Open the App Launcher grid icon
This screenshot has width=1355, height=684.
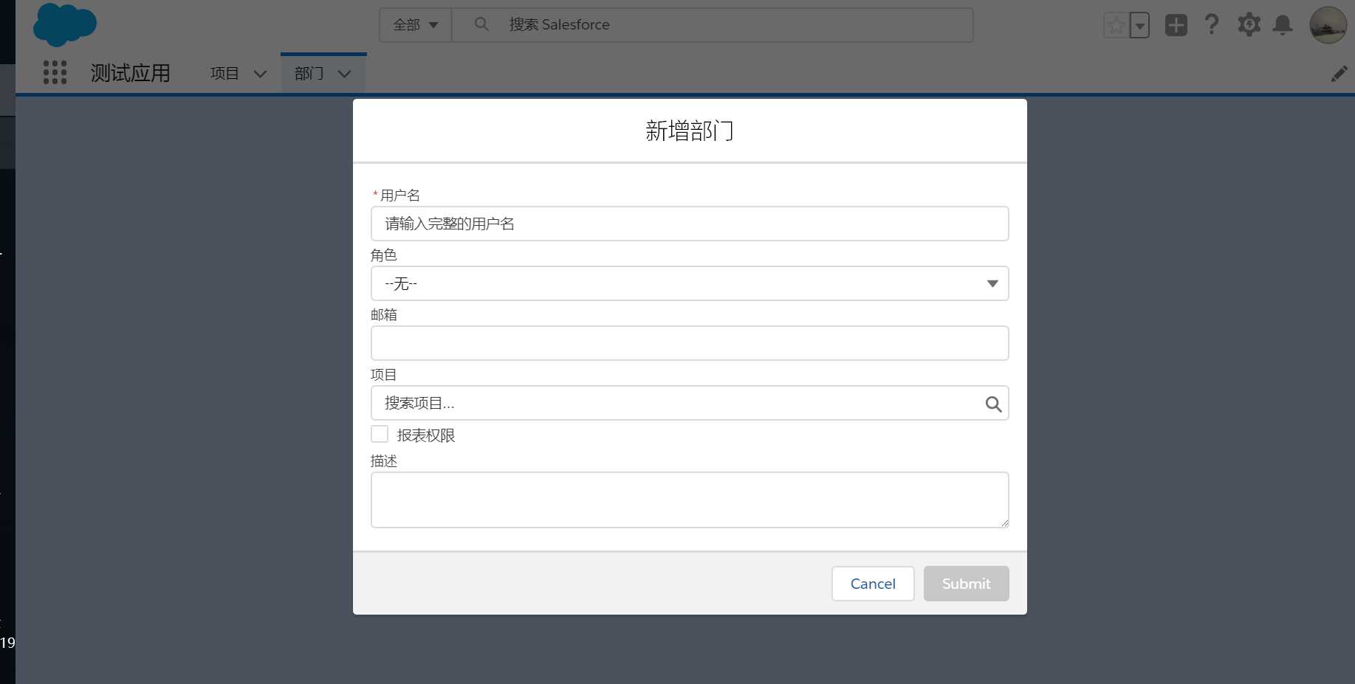(x=55, y=72)
